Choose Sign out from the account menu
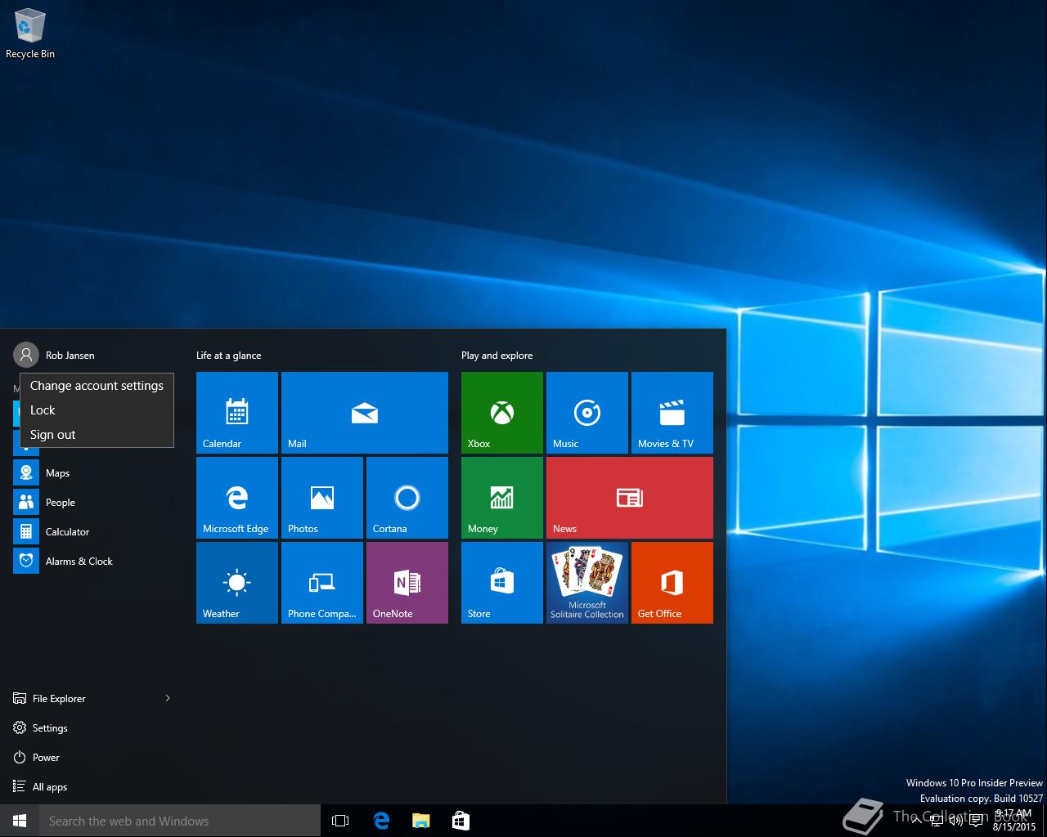This screenshot has width=1047, height=837. [x=97, y=435]
